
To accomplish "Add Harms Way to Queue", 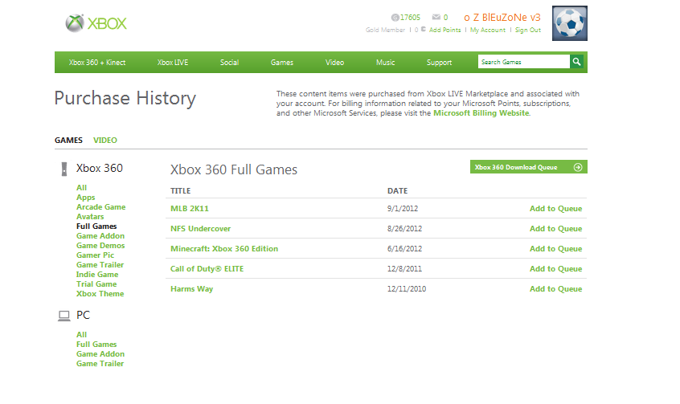I will [555, 288].
